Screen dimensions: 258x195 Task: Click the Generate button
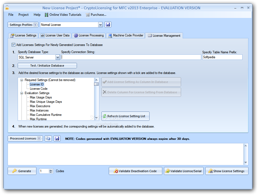point(22,171)
